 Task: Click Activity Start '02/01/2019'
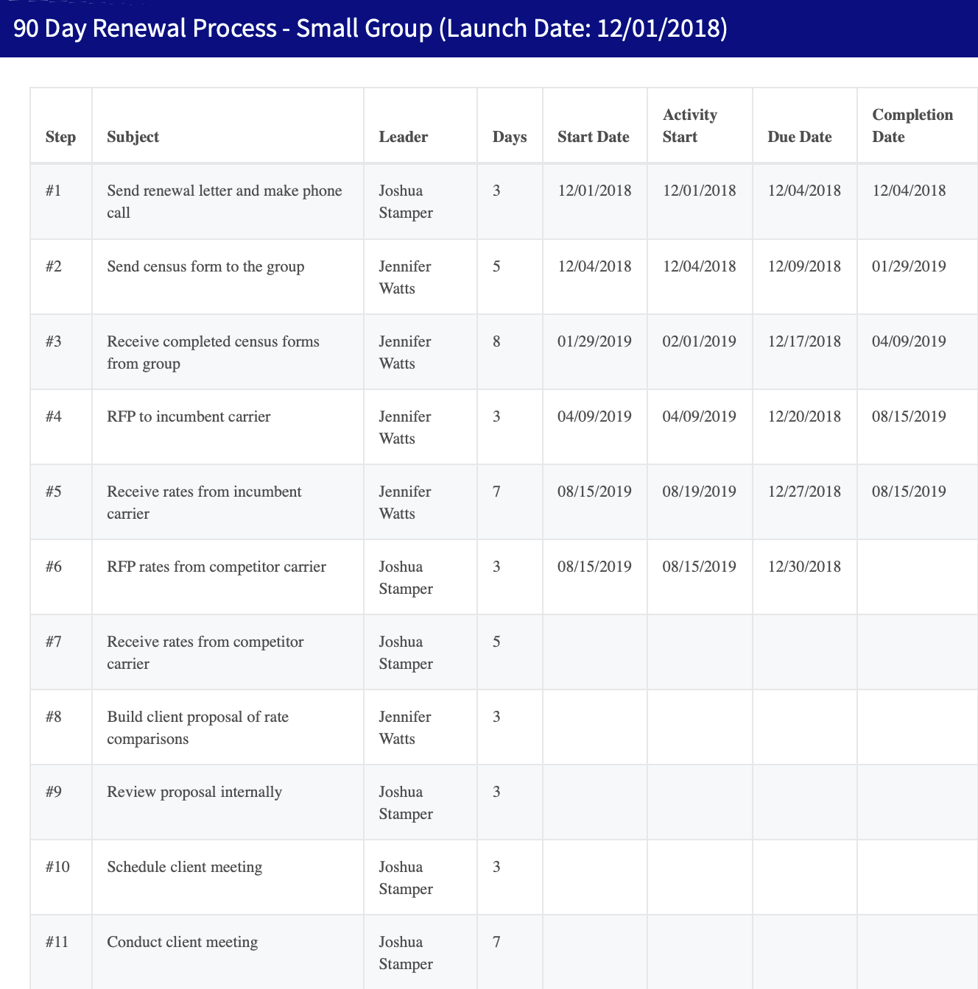pos(700,341)
